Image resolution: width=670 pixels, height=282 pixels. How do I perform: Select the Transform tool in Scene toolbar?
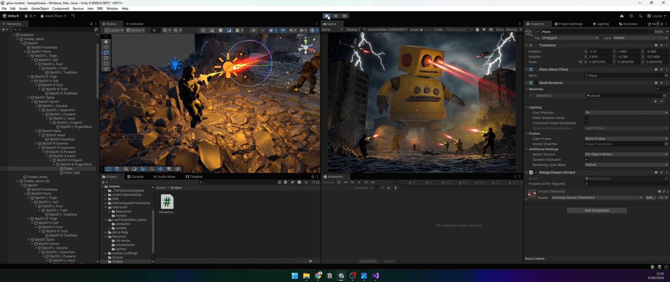pos(106,69)
